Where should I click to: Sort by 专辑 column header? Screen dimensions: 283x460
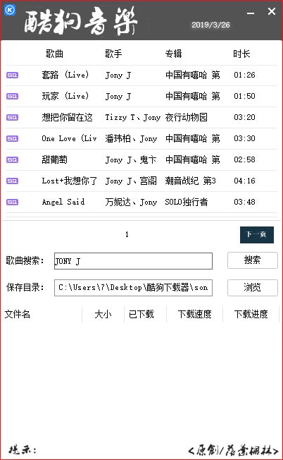point(173,54)
